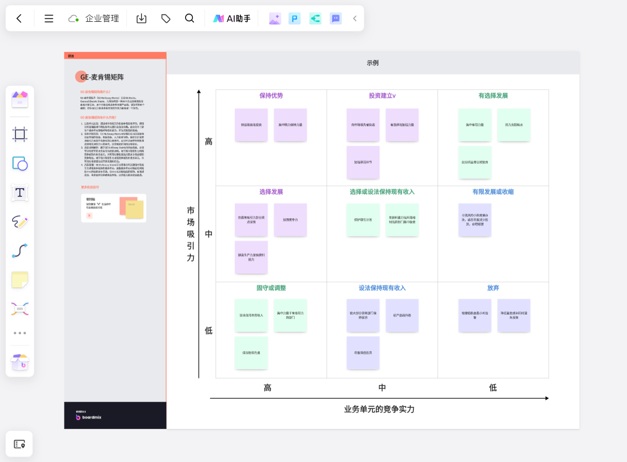Select the 选择发展 cell heading
This screenshot has height=462, width=627.
(x=271, y=192)
